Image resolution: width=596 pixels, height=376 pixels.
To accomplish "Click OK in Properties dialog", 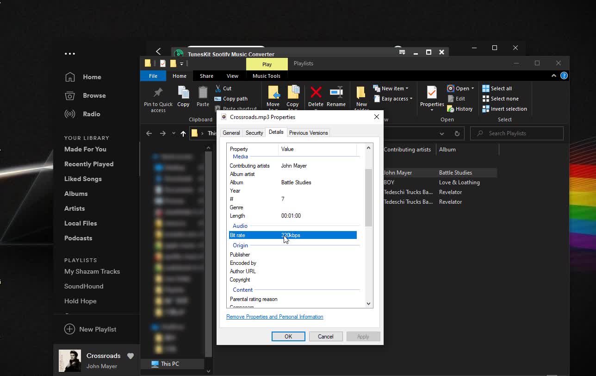I will point(288,337).
